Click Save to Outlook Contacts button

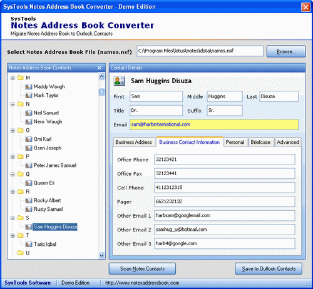click(x=269, y=269)
